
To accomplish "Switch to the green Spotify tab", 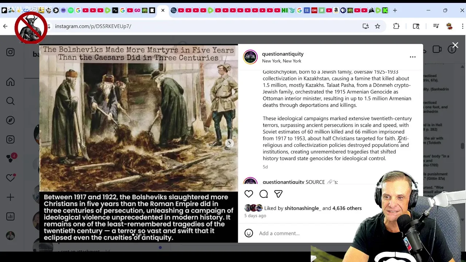I will 71,11.
